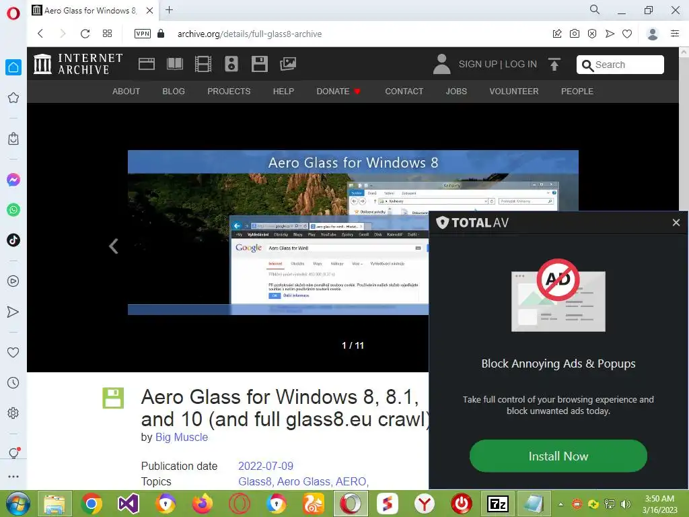Open ABOUT menu item
Image resolution: width=689 pixels, height=517 pixels.
coord(126,92)
